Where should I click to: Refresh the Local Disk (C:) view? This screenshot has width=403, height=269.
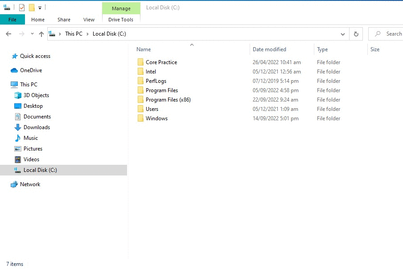[x=356, y=34]
